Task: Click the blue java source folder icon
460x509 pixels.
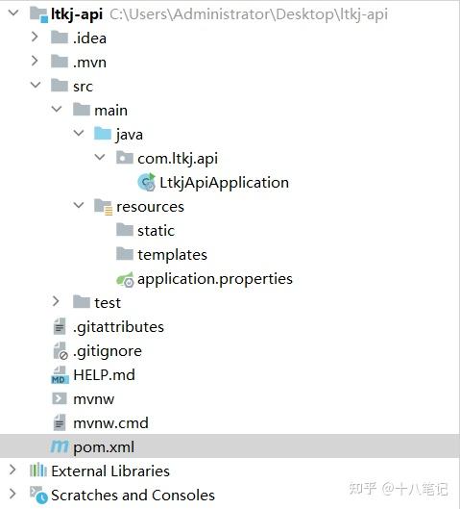Action: coord(103,134)
